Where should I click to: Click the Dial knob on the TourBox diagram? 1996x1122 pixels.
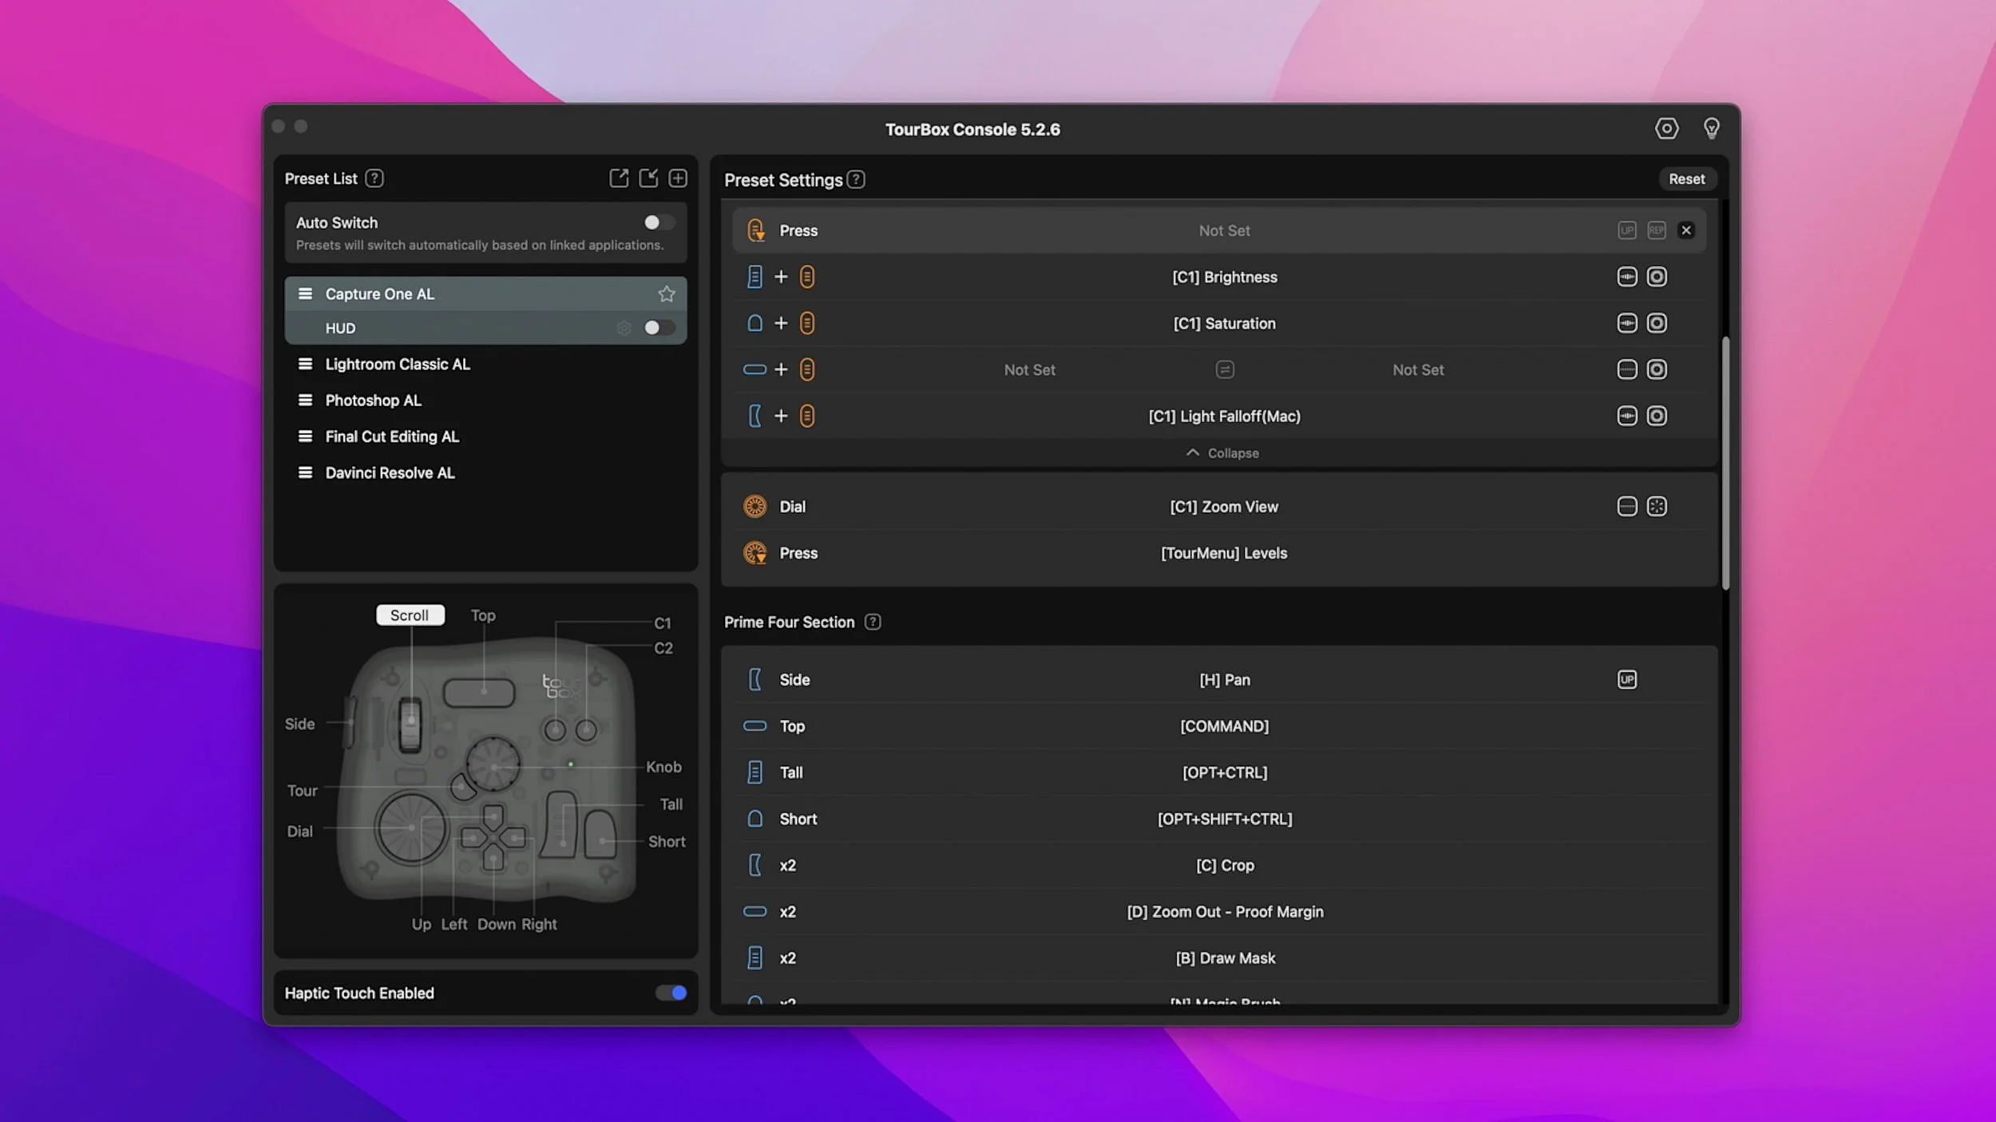click(411, 828)
